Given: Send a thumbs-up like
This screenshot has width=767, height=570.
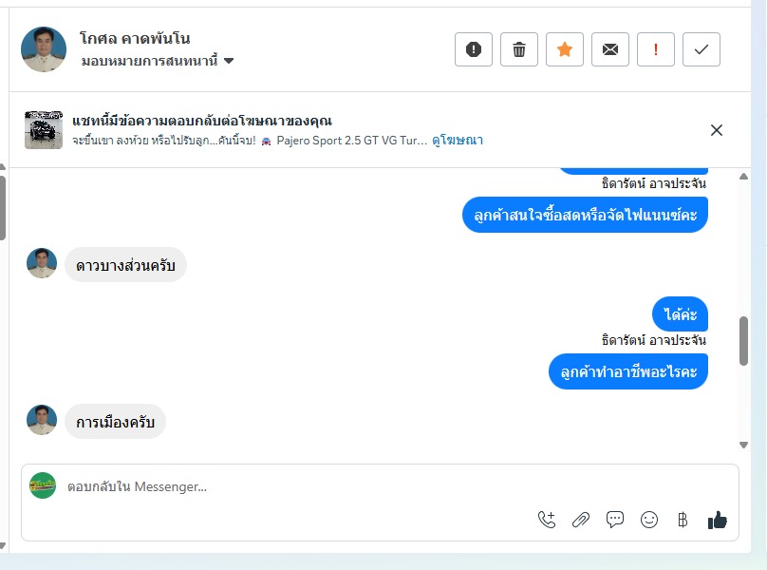Looking at the screenshot, I should [x=717, y=520].
